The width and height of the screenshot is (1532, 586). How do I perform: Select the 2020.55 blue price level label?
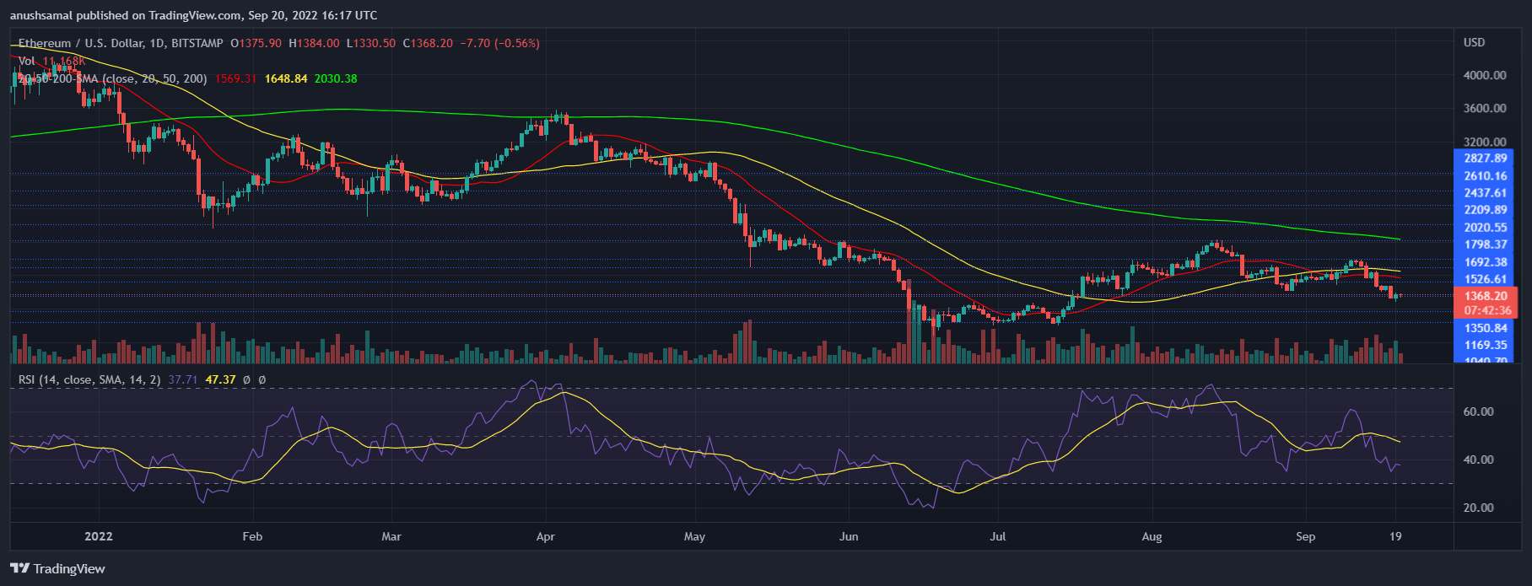point(1485,228)
